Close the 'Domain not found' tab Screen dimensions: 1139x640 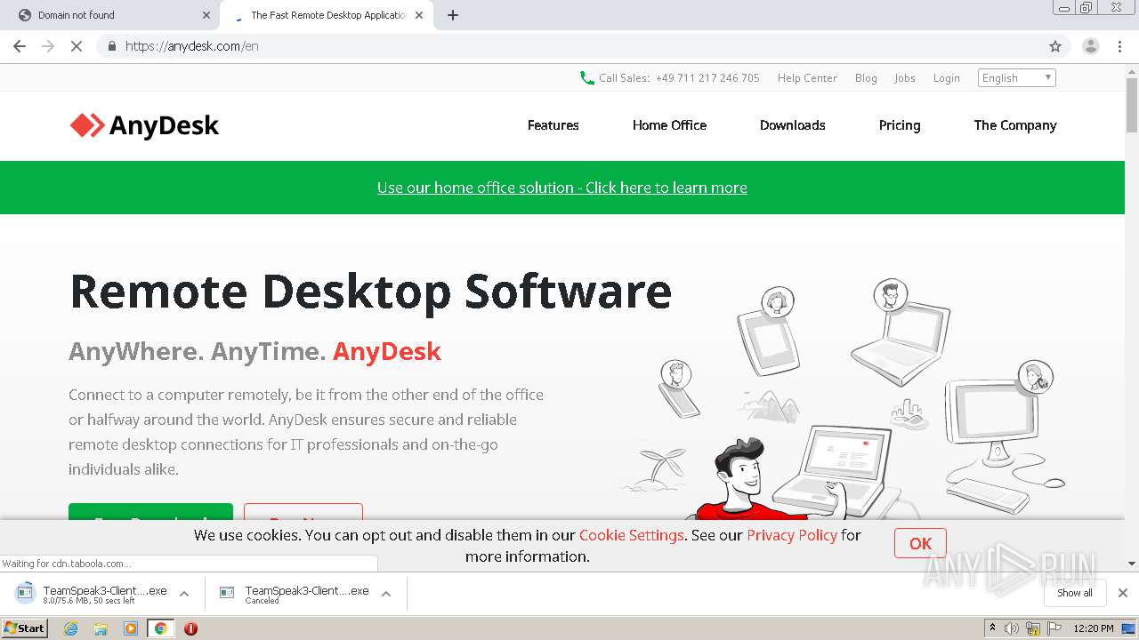(206, 15)
